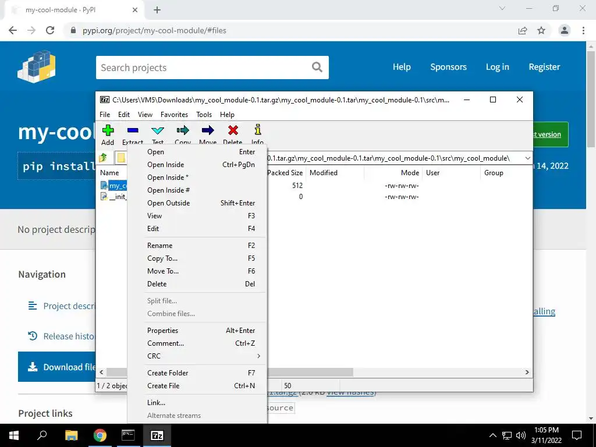Choose Create Folder from the context menu

click(197, 373)
